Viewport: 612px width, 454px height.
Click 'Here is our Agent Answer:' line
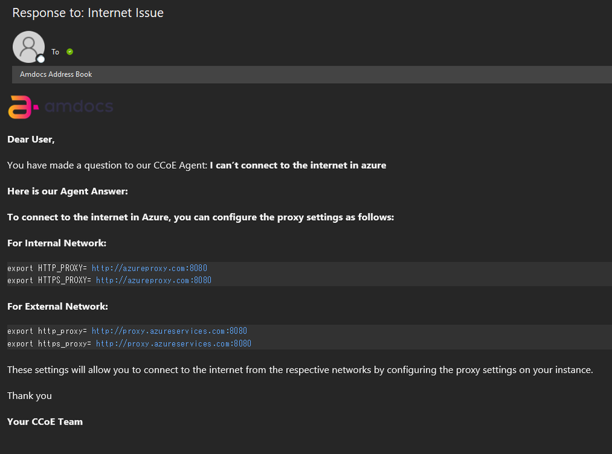point(67,192)
